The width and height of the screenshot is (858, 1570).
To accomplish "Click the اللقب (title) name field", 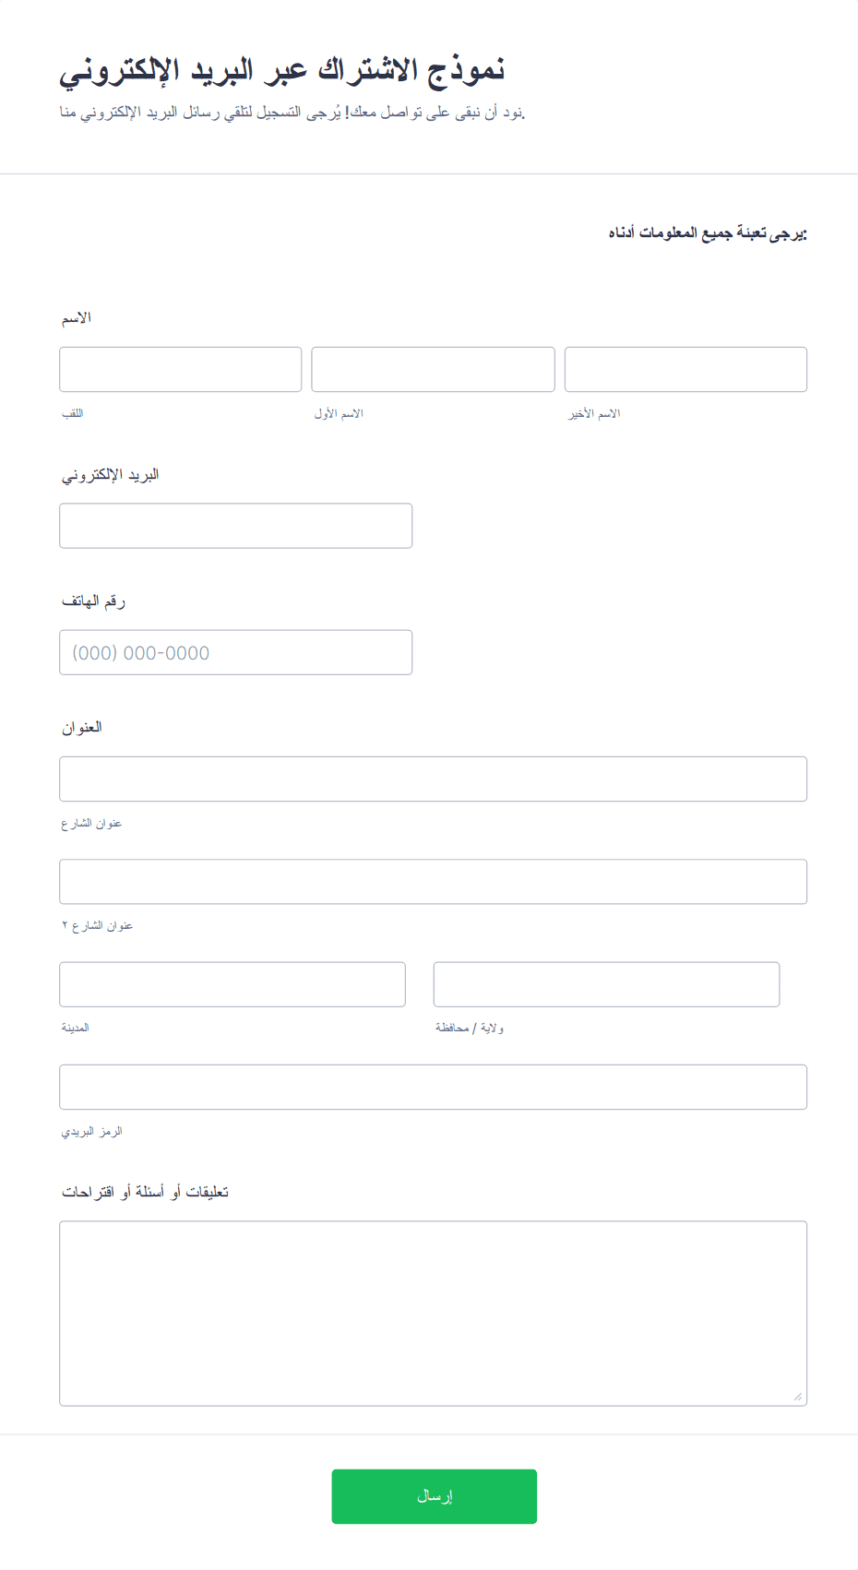I will [x=181, y=369].
